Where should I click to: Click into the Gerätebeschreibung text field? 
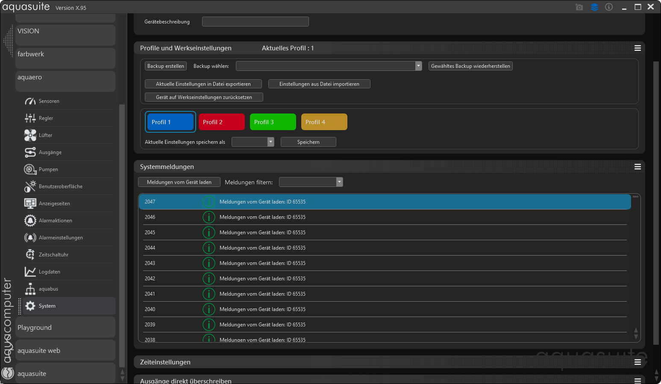[x=256, y=22]
